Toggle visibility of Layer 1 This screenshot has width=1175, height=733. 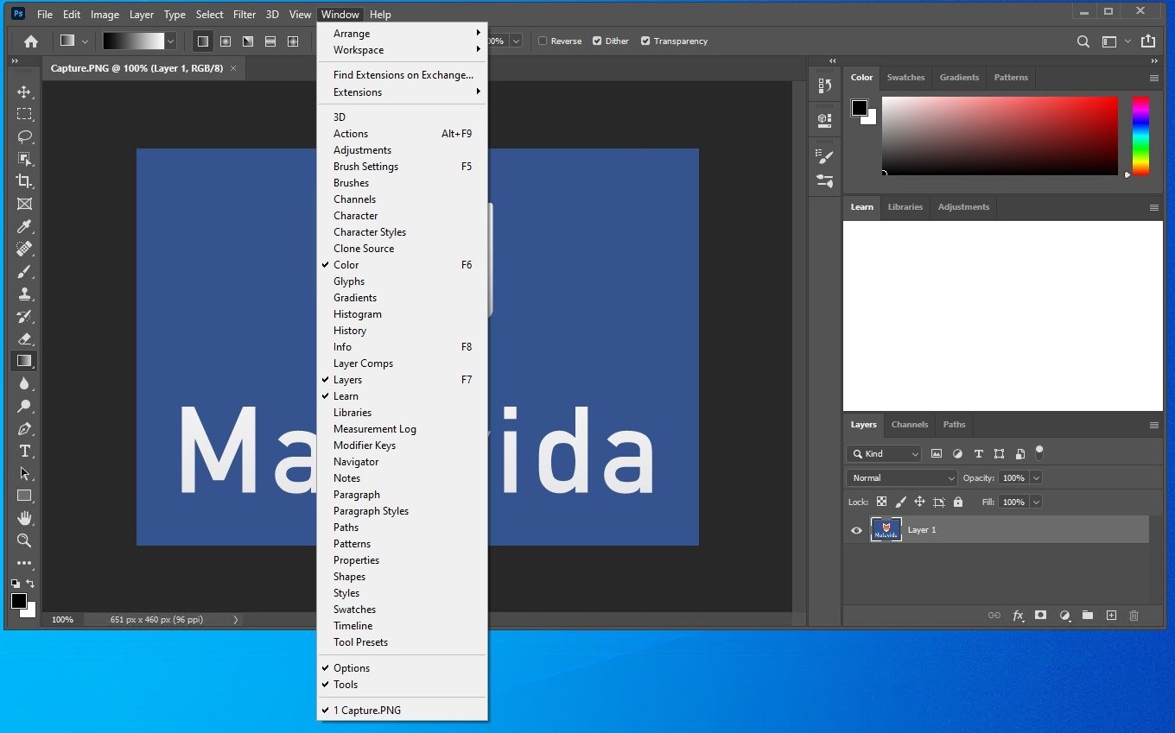tap(856, 530)
